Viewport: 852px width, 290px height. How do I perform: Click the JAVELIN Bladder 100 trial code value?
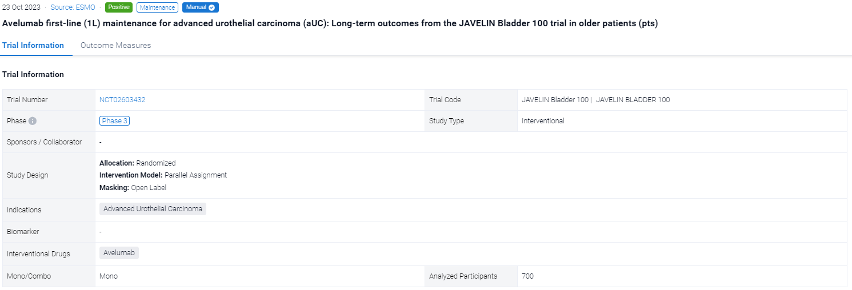point(595,100)
